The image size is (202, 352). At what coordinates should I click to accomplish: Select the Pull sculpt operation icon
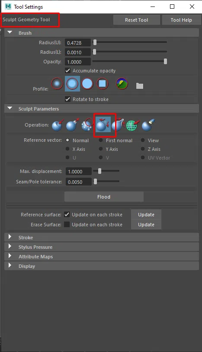(x=73, y=125)
